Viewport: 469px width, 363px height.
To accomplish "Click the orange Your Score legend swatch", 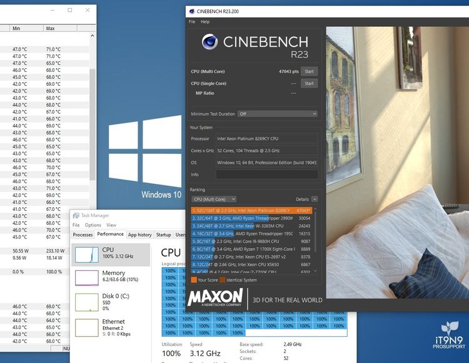I will pos(194,280).
